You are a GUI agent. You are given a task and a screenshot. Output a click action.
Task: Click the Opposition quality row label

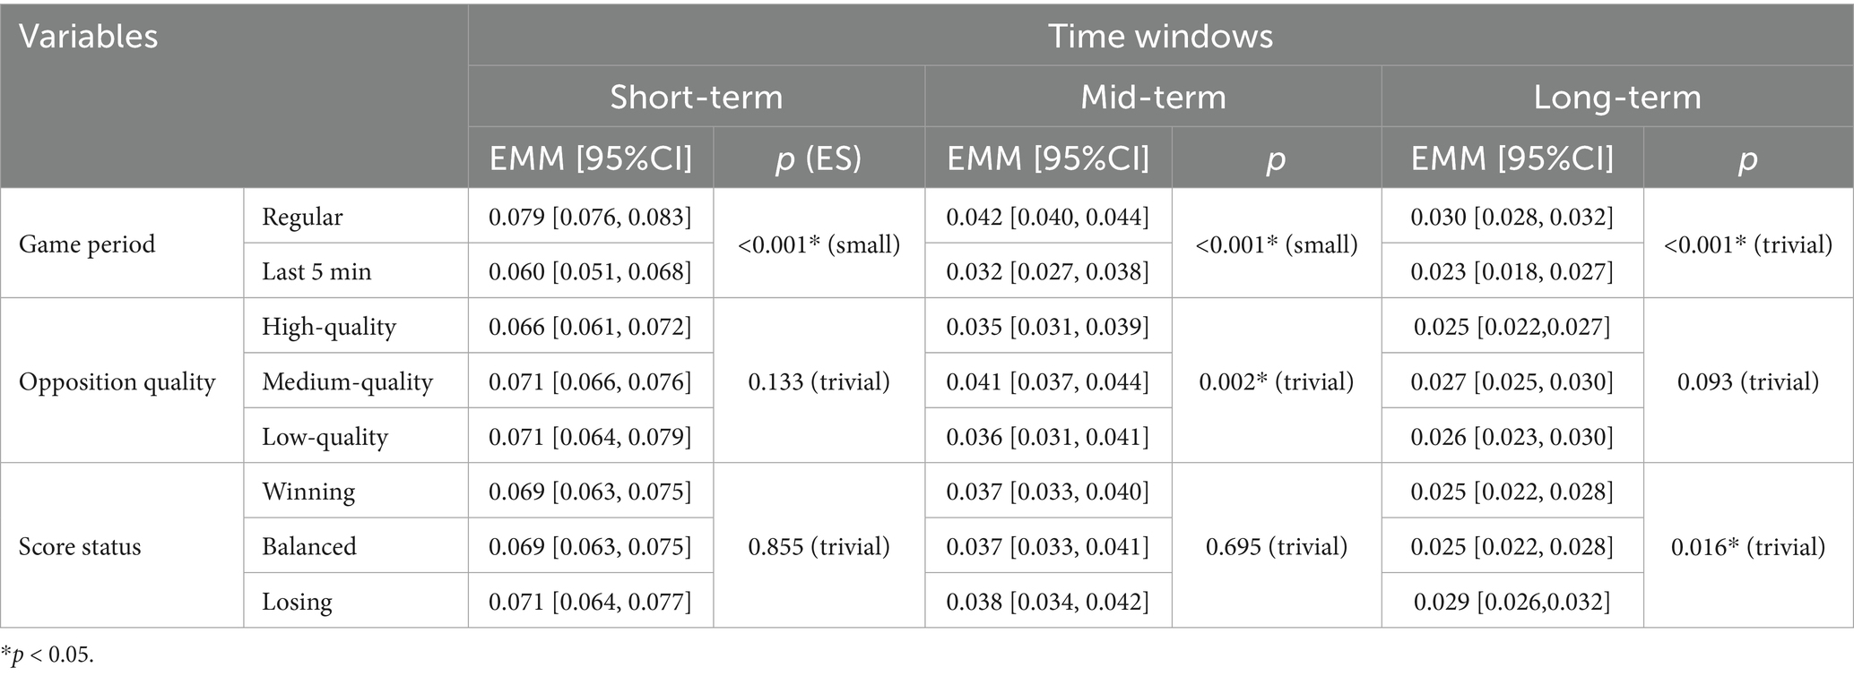click(117, 381)
